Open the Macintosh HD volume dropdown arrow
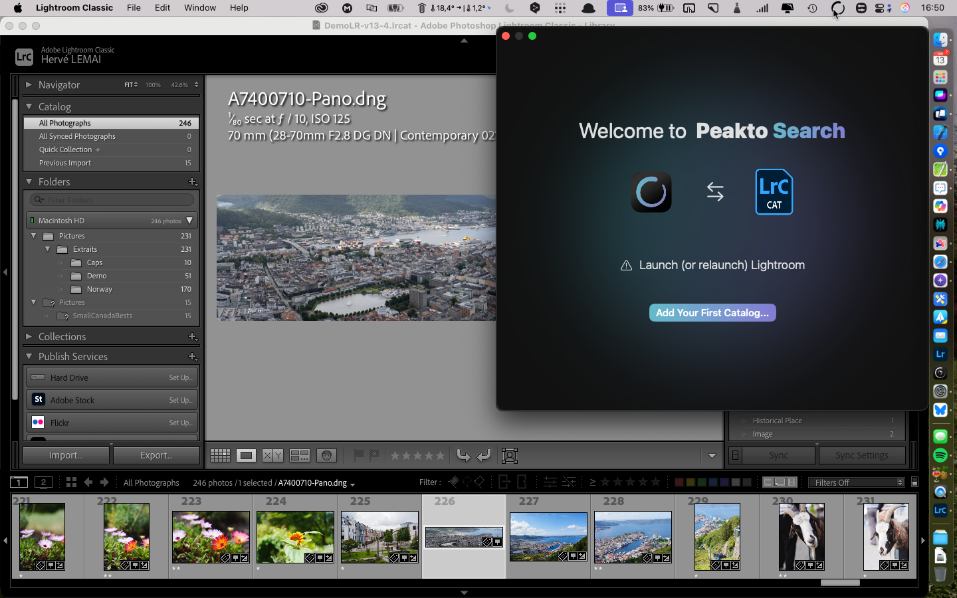 click(189, 220)
